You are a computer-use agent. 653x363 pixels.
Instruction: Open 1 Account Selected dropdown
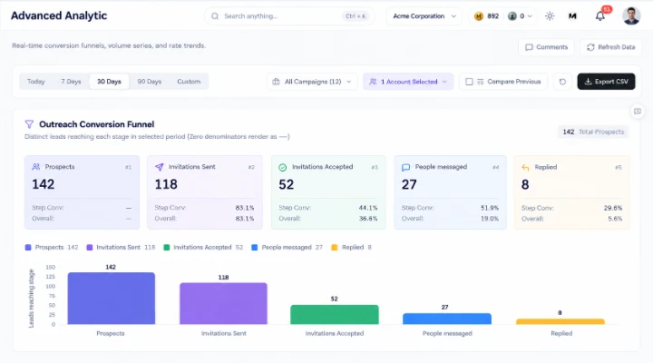408,82
